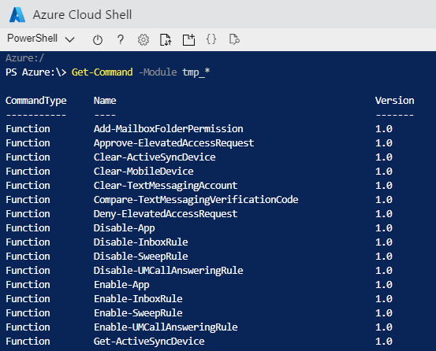The width and height of the screenshot is (436, 351).
Task: Select Add-MailboxFolderPermission text
Action: pyautogui.click(x=168, y=129)
